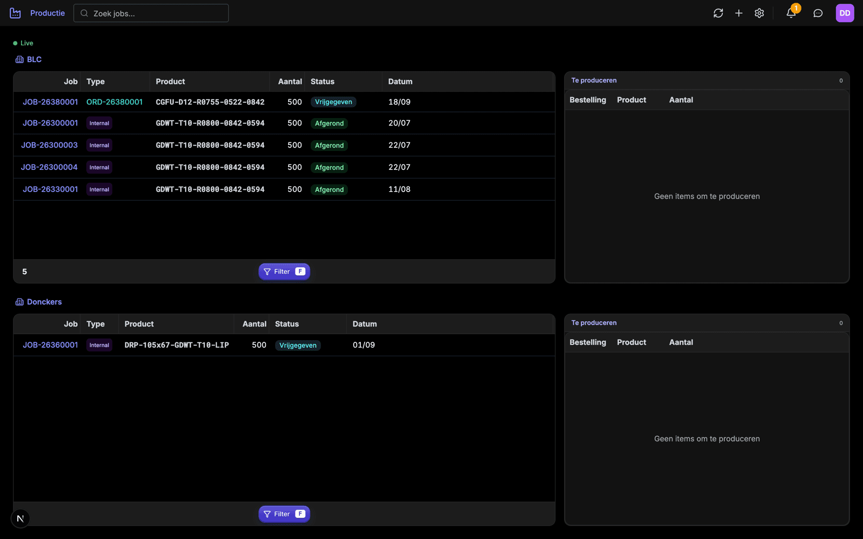
Task: Click date 20/07 of JOB-26300001
Action: (x=399, y=123)
